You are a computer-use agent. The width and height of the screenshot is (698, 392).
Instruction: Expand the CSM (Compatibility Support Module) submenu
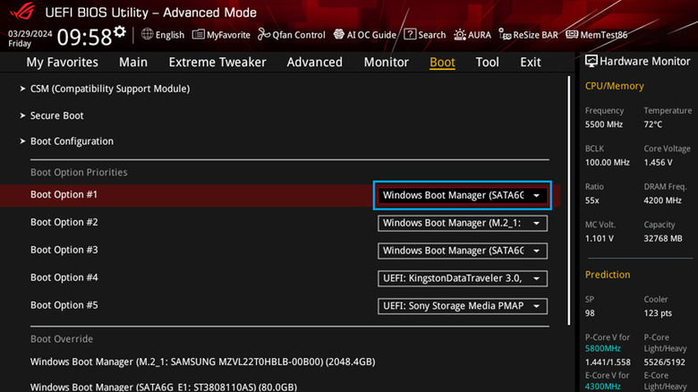coord(109,89)
